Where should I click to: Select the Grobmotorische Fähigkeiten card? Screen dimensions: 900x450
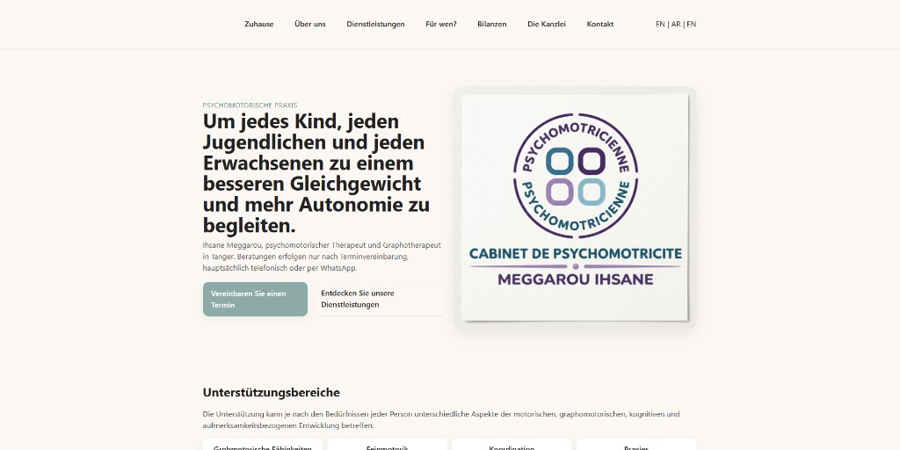[x=262, y=445]
